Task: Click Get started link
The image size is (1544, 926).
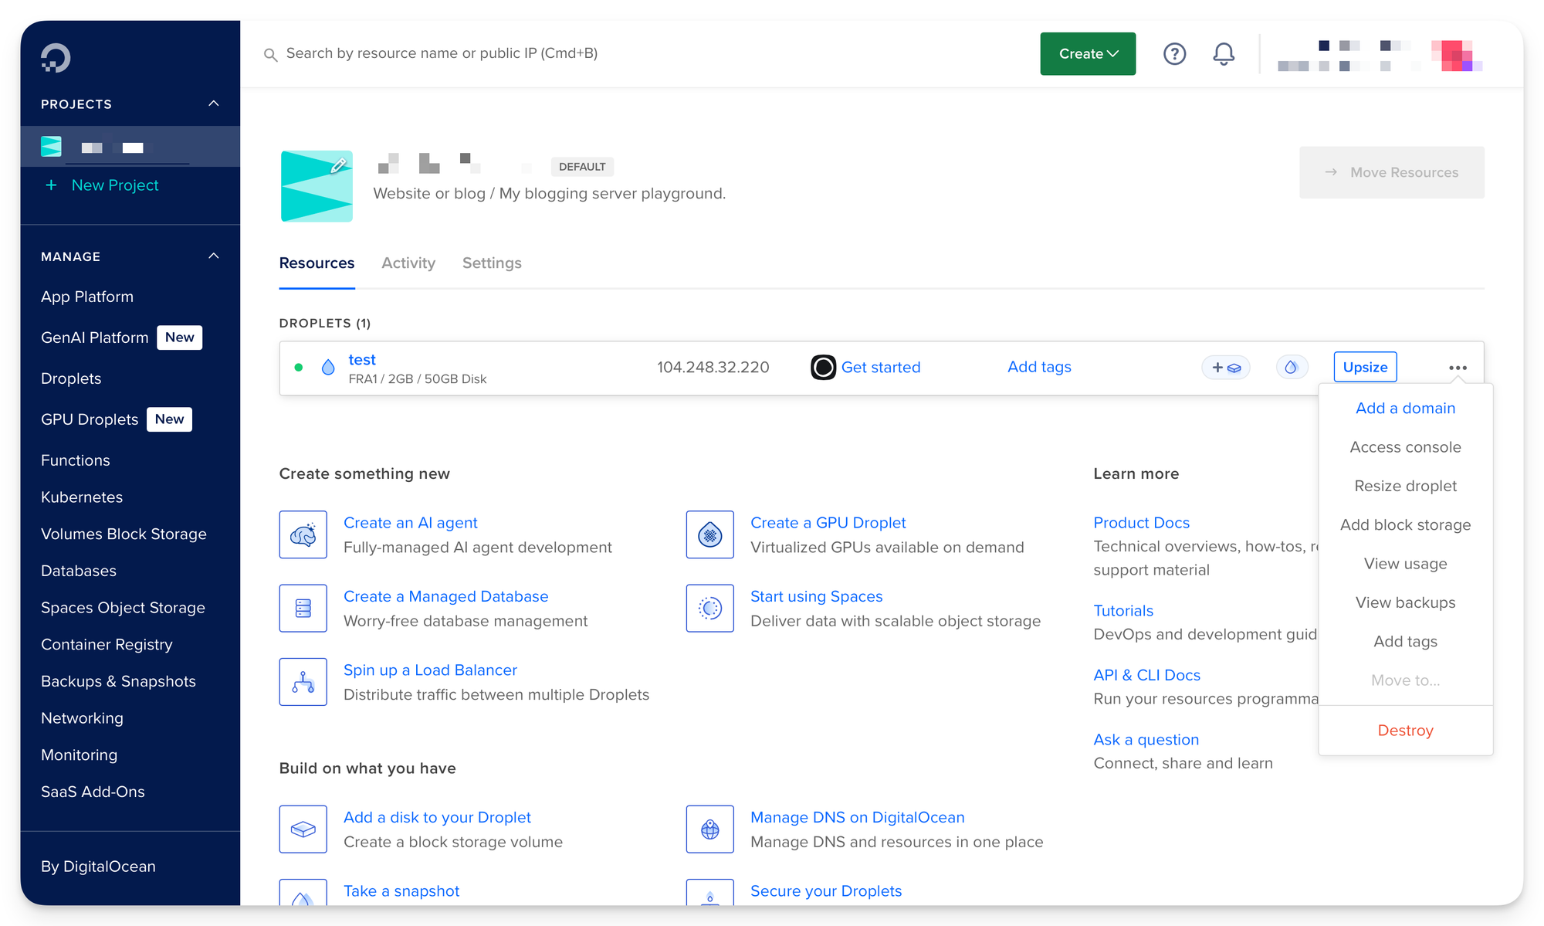Action: (x=881, y=367)
